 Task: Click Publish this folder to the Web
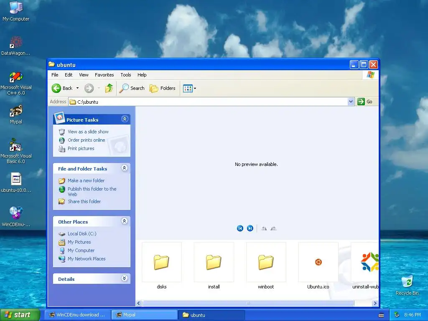tap(92, 191)
